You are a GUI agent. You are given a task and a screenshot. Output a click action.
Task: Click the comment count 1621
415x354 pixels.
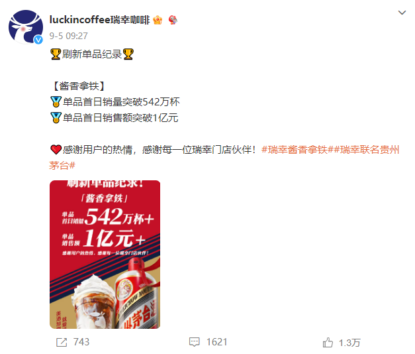[x=216, y=342]
